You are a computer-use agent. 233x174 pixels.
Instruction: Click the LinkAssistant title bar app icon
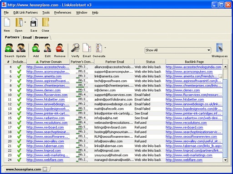pyautogui.click(x=4, y=5)
